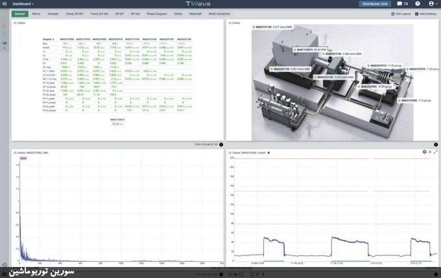Image resolution: width=441 pixels, height=278 pixels.
Task: Click the info icon below data table panel
Action: point(220,144)
